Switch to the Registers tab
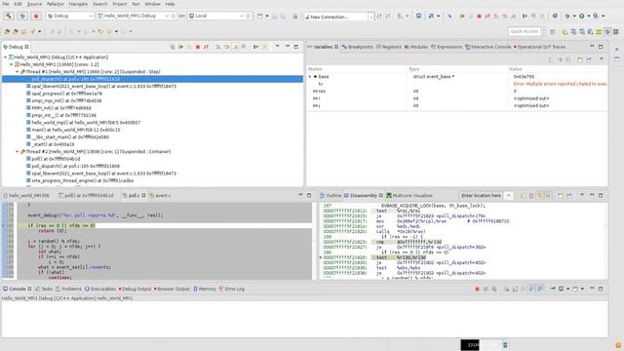 [x=389, y=47]
